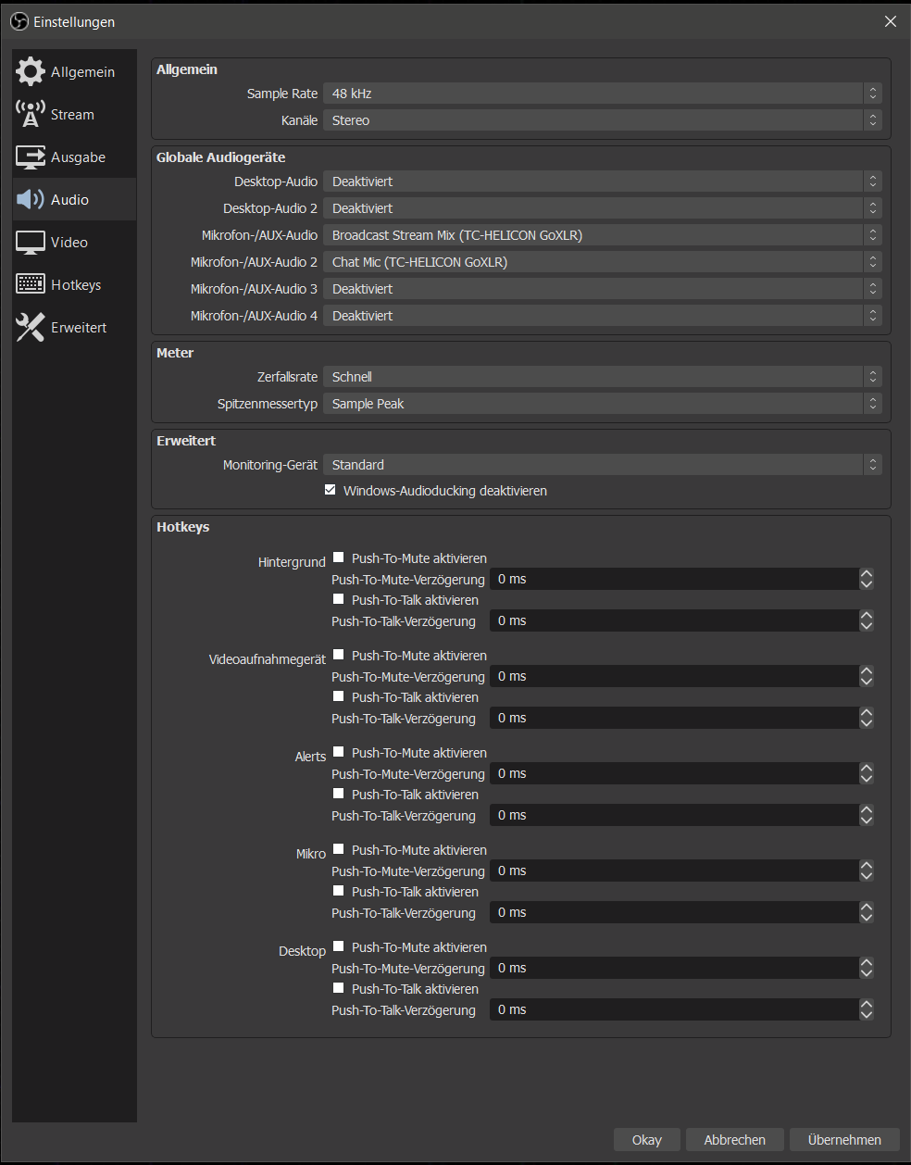
Task: Click the Abbrechen button
Action: 735,1140
